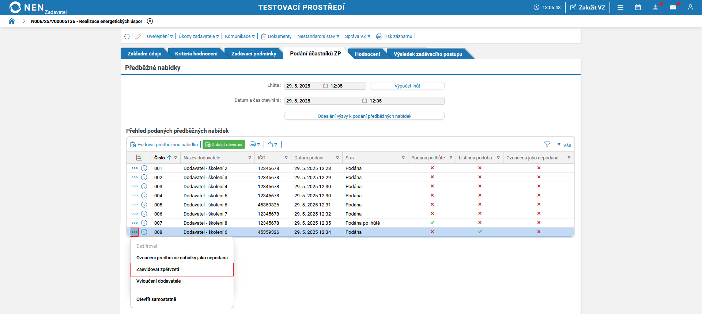The width and height of the screenshot is (702, 314).
Task: Choose Vyloučení dodavatele in context menu
Action: coord(159,281)
